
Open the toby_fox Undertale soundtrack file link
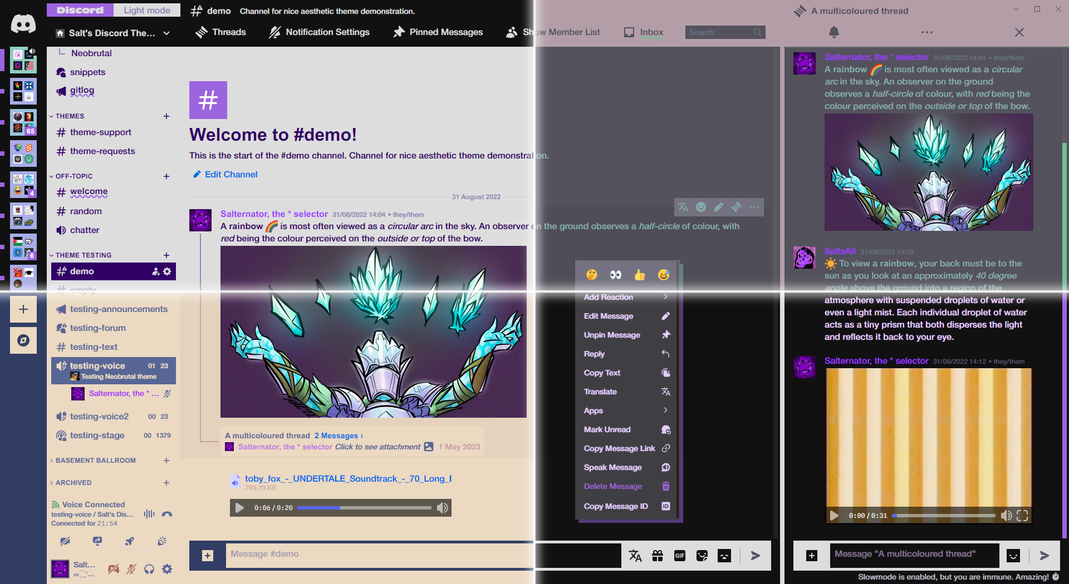[348, 478]
